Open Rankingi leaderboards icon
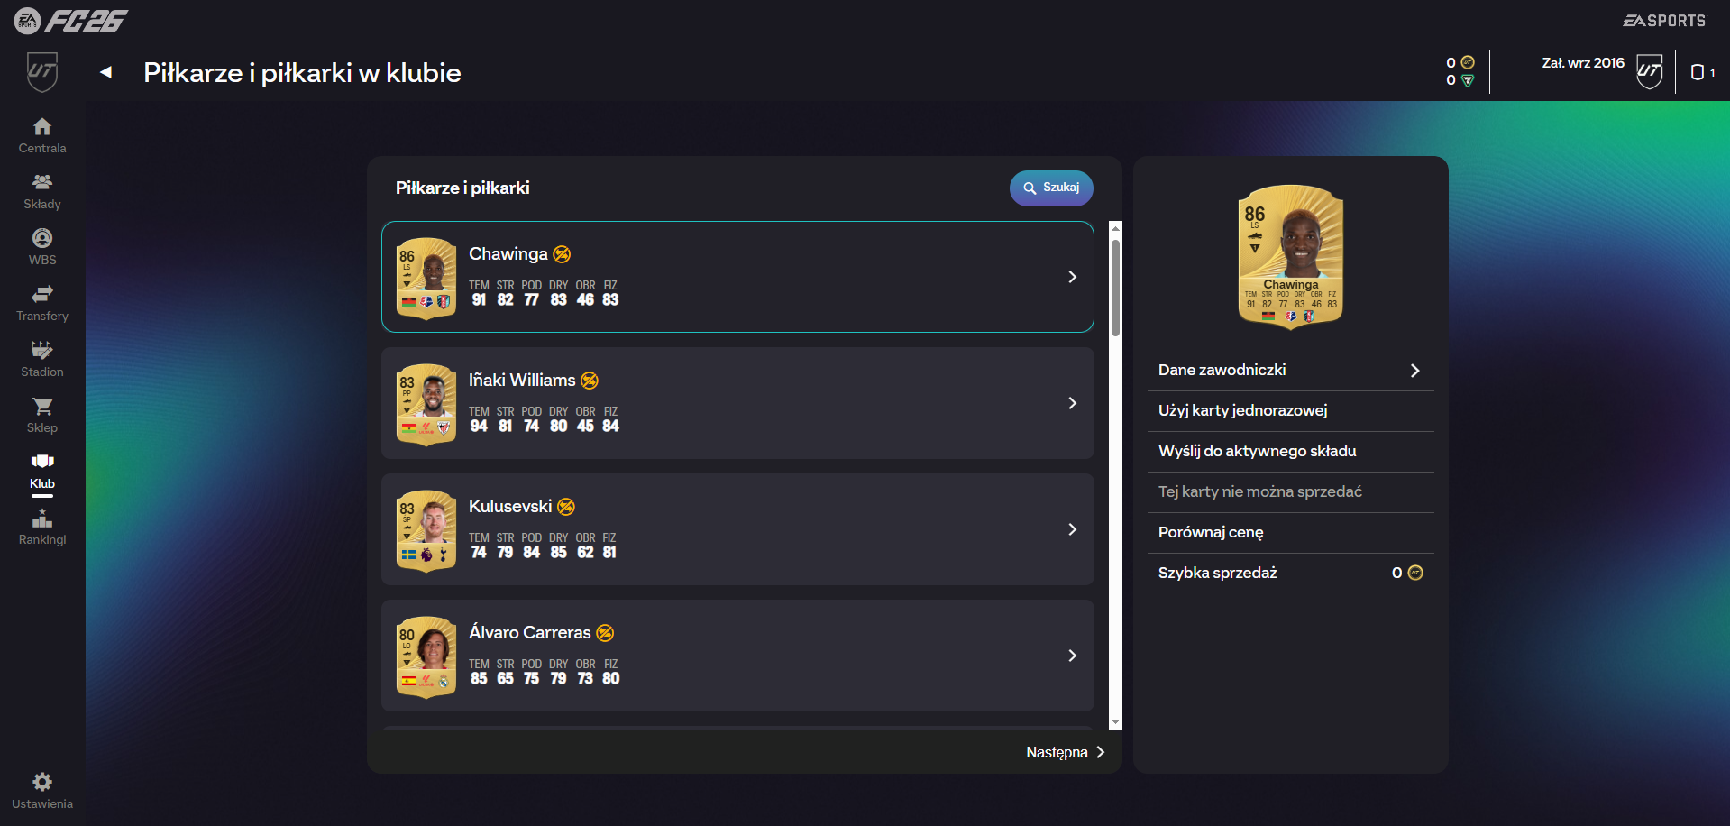 coord(42,519)
